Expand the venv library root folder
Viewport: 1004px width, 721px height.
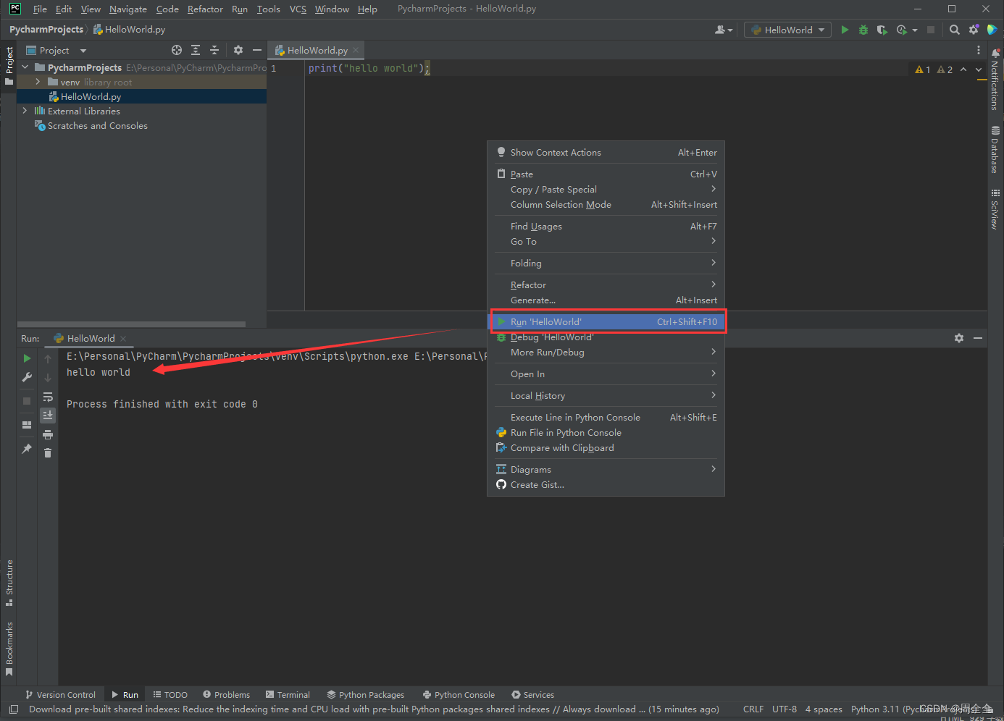[38, 82]
